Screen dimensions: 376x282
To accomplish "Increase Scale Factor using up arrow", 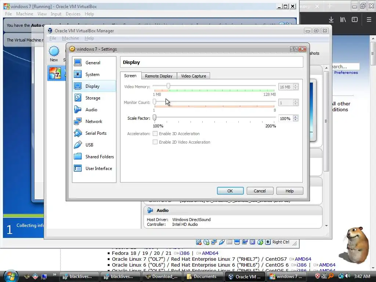I will [x=296, y=117].
